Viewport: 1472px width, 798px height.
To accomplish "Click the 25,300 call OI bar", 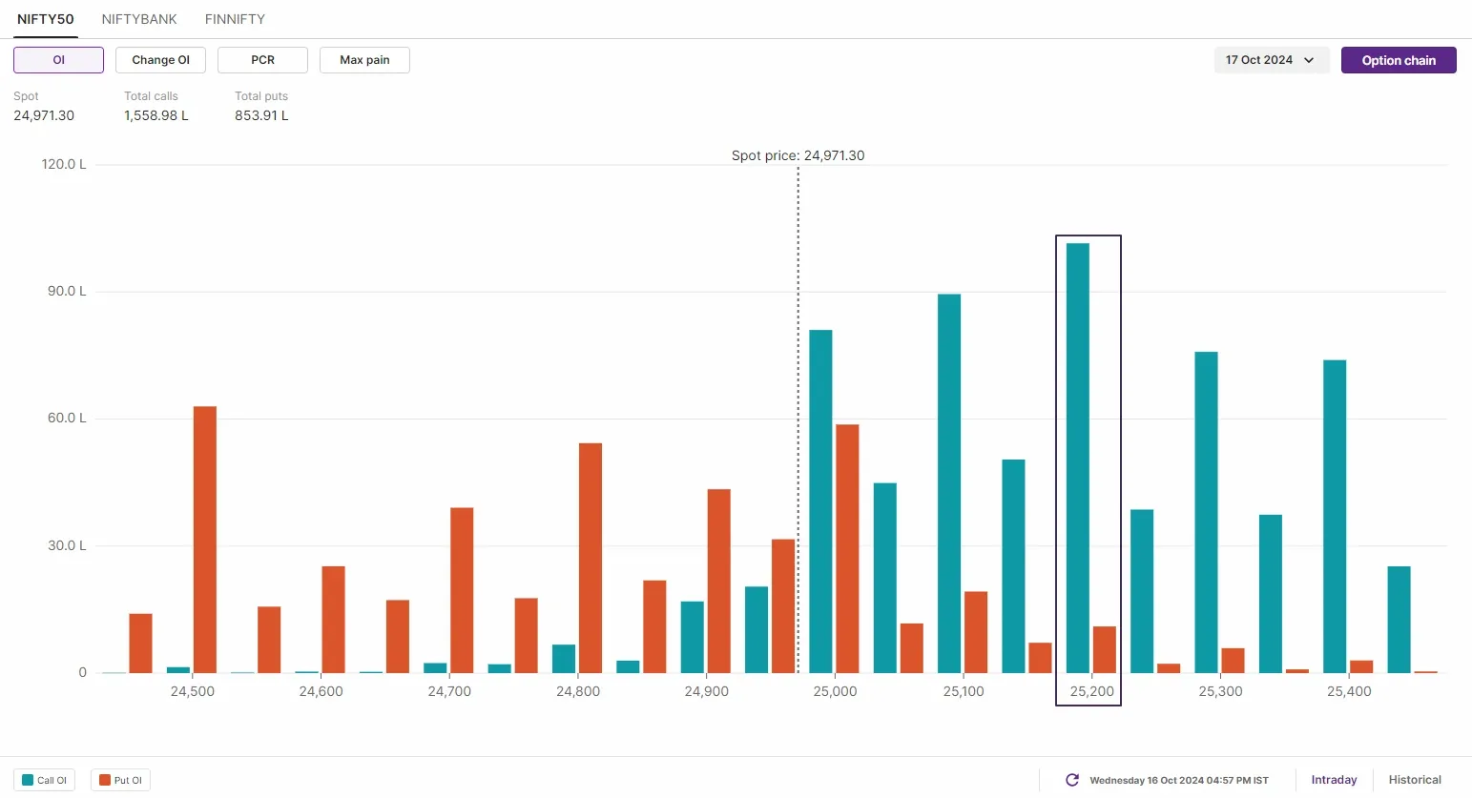I will 1206,512.
